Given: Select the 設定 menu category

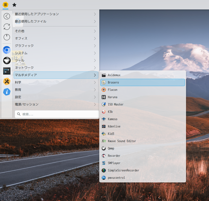Looking at the screenshot, I should 56,97.
